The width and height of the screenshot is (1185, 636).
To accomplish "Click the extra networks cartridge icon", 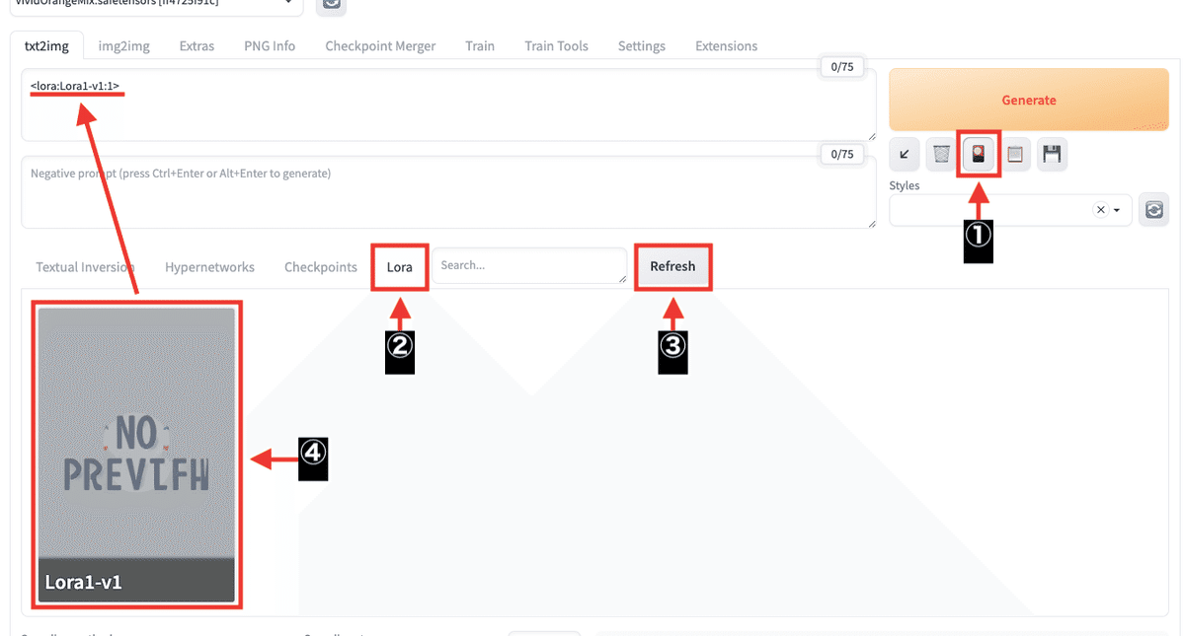I will (979, 154).
